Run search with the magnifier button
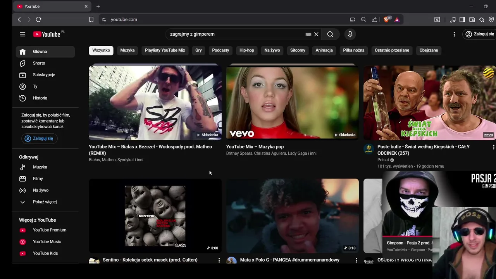496x279 pixels. click(330, 34)
